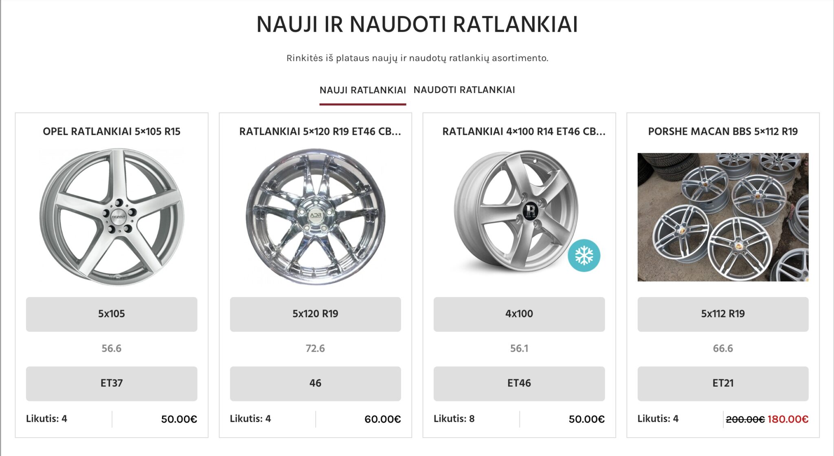
Task: Open Porshe Macan BBS 5×112 R19 title
Action: pyautogui.click(x=723, y=132)
